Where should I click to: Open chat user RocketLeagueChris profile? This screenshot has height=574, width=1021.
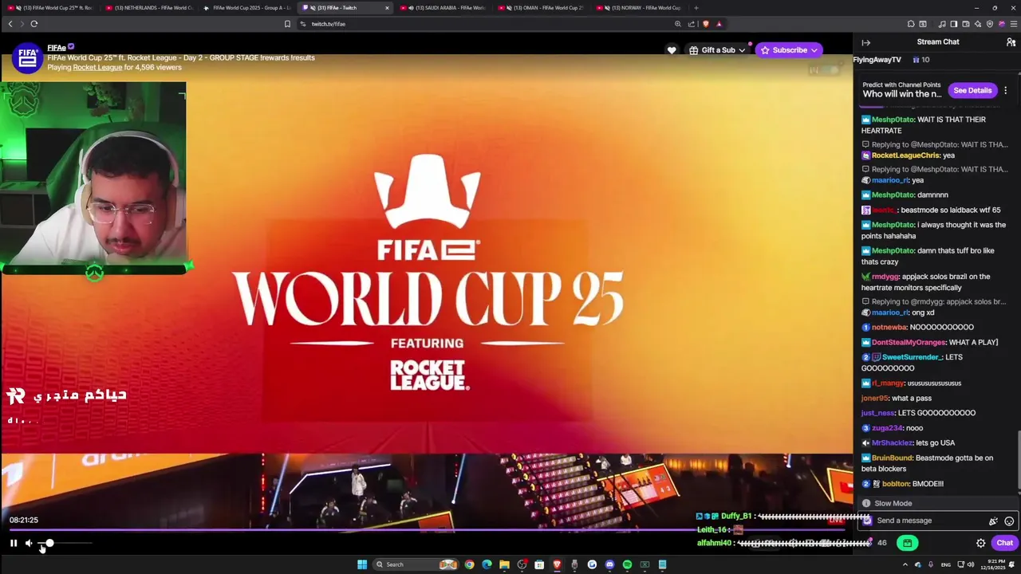[x=905, y=155]
